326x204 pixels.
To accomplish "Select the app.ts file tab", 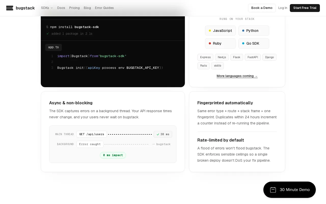I will click(53, 47).
